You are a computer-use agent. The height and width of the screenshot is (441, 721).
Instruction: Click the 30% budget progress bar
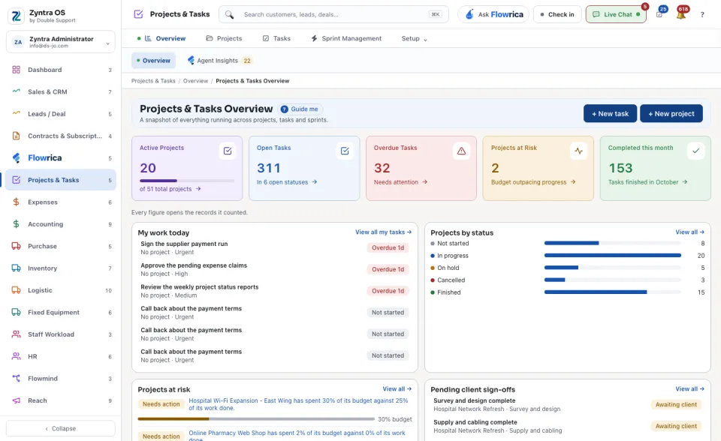click(256, 419)
